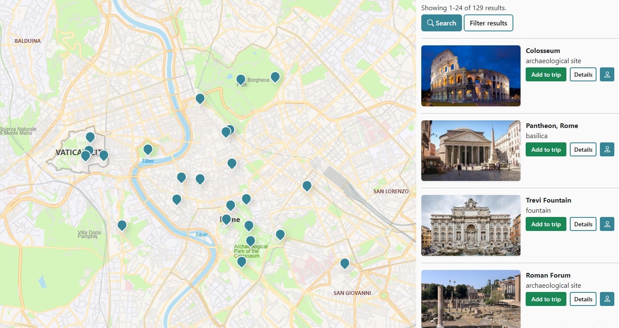Open Details for Trevi Fountain

pos(583,224)
